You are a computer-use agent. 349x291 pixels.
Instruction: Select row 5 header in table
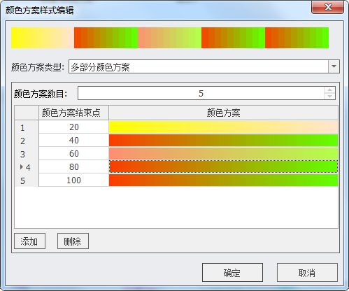[x=27, y=180]
